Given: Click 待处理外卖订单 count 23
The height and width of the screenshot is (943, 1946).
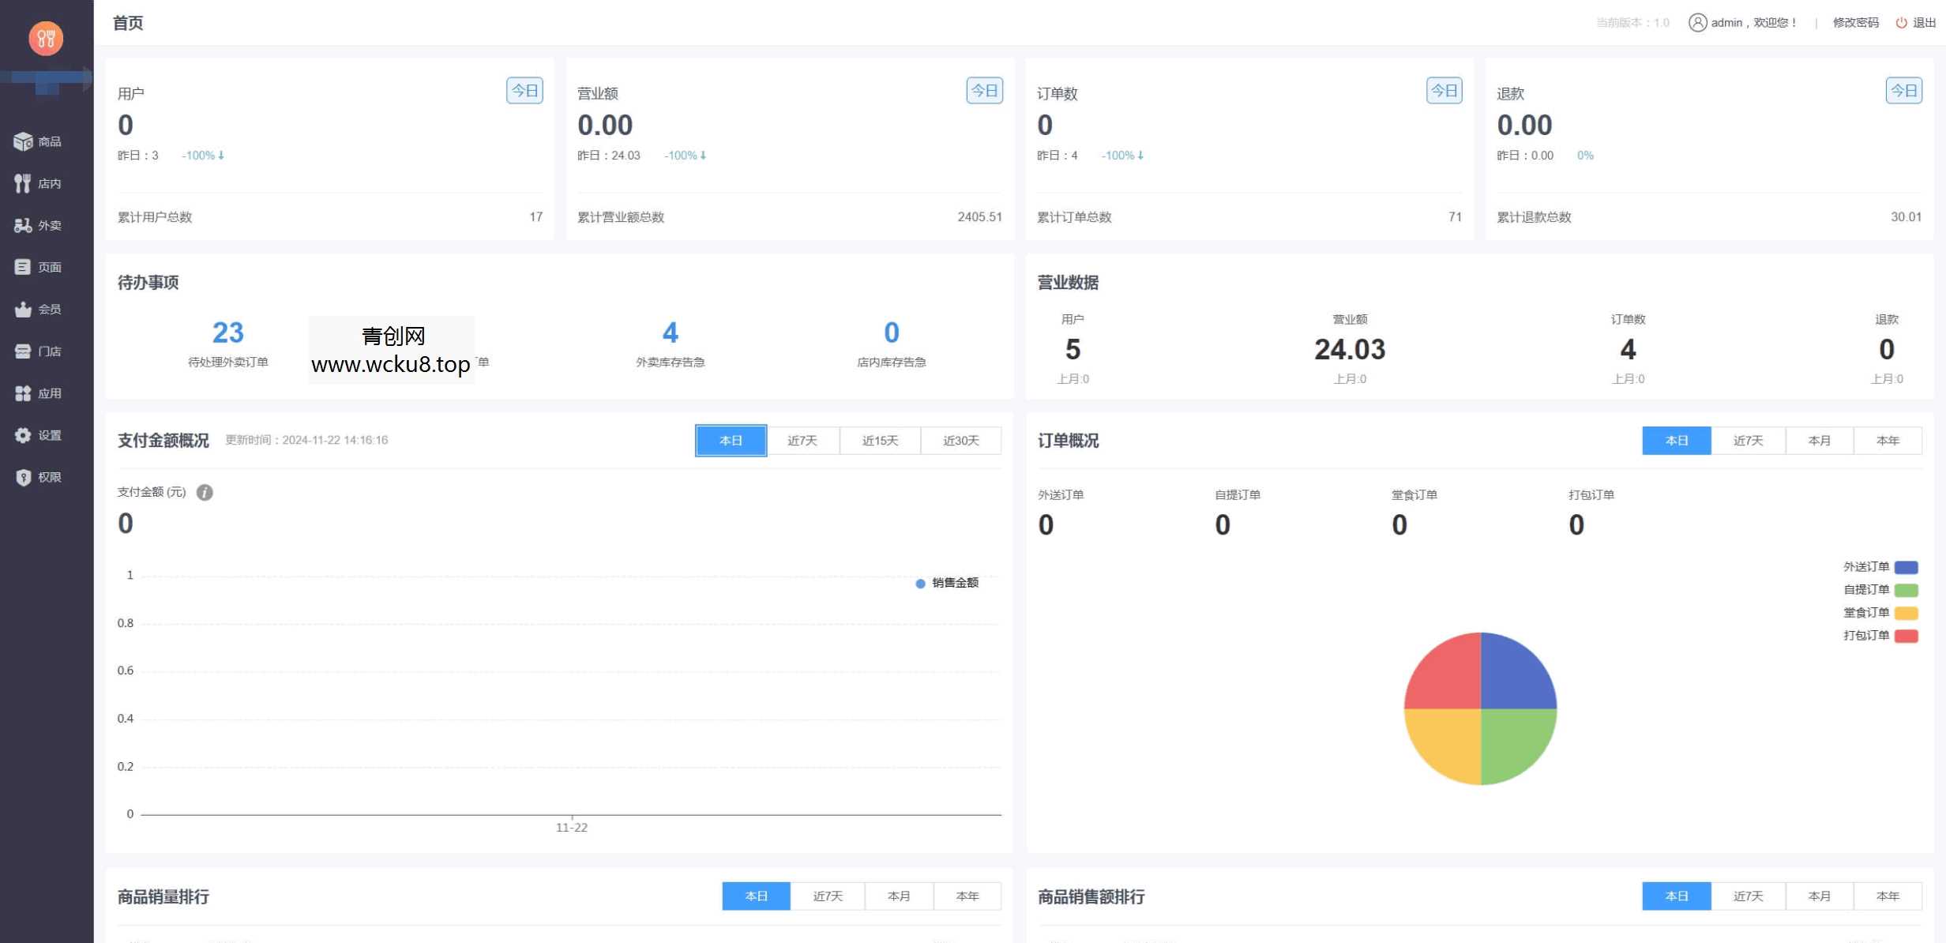Looking at the screenshot, I should pos(227,332).
